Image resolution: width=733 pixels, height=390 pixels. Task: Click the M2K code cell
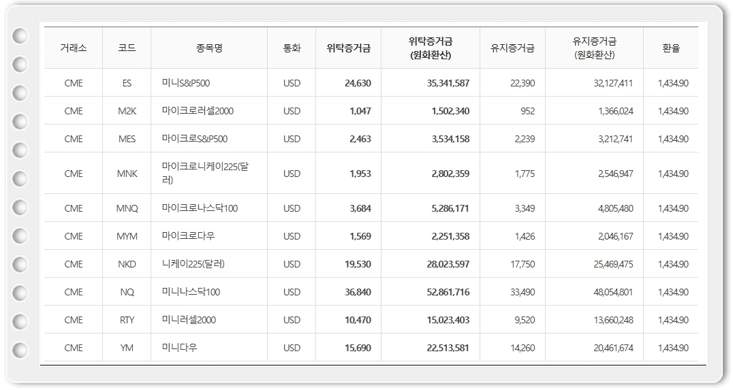tap(127, 111)
